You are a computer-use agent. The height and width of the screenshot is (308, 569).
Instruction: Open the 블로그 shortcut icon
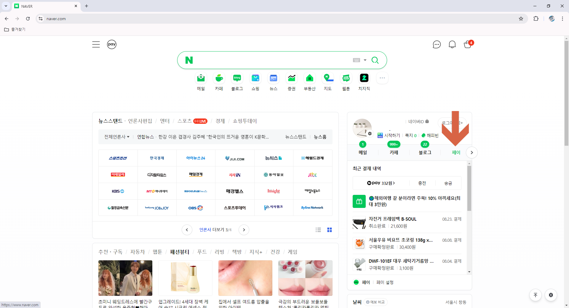(x=237, y=78)
